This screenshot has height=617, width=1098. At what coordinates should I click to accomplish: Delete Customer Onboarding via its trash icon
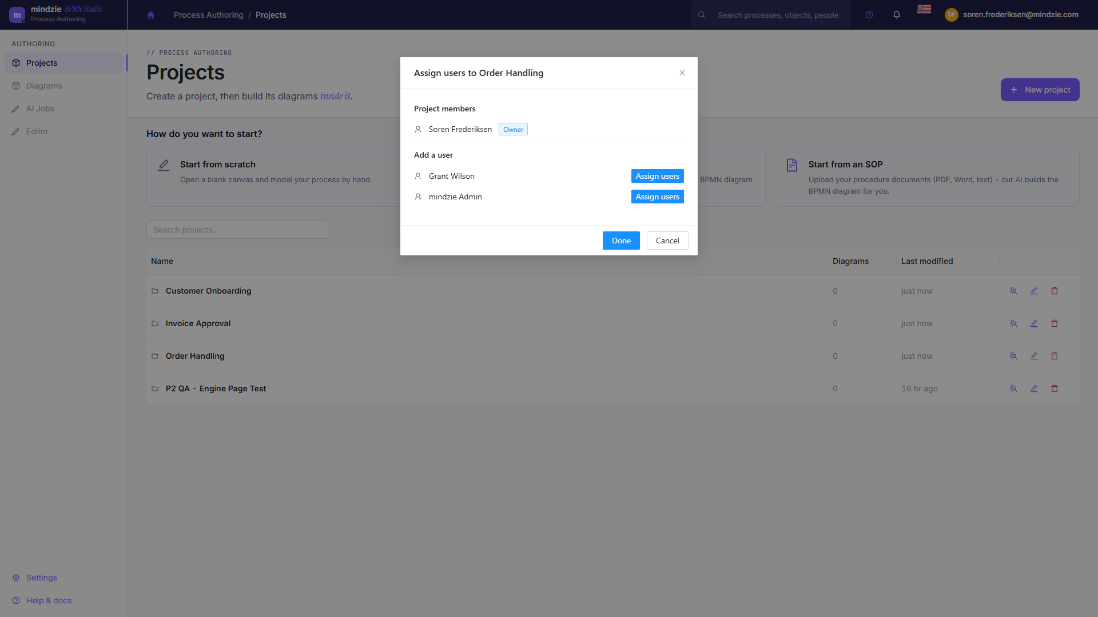pyautogui.click(x=1055, y=291)
